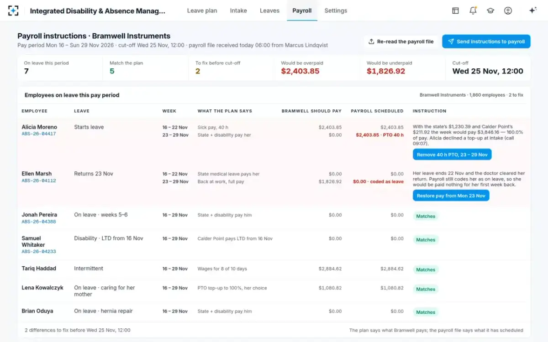Switch to the Leaves tab
This screenshot has width=548, height=342.
pyautogui.click(x=269, y=10)
